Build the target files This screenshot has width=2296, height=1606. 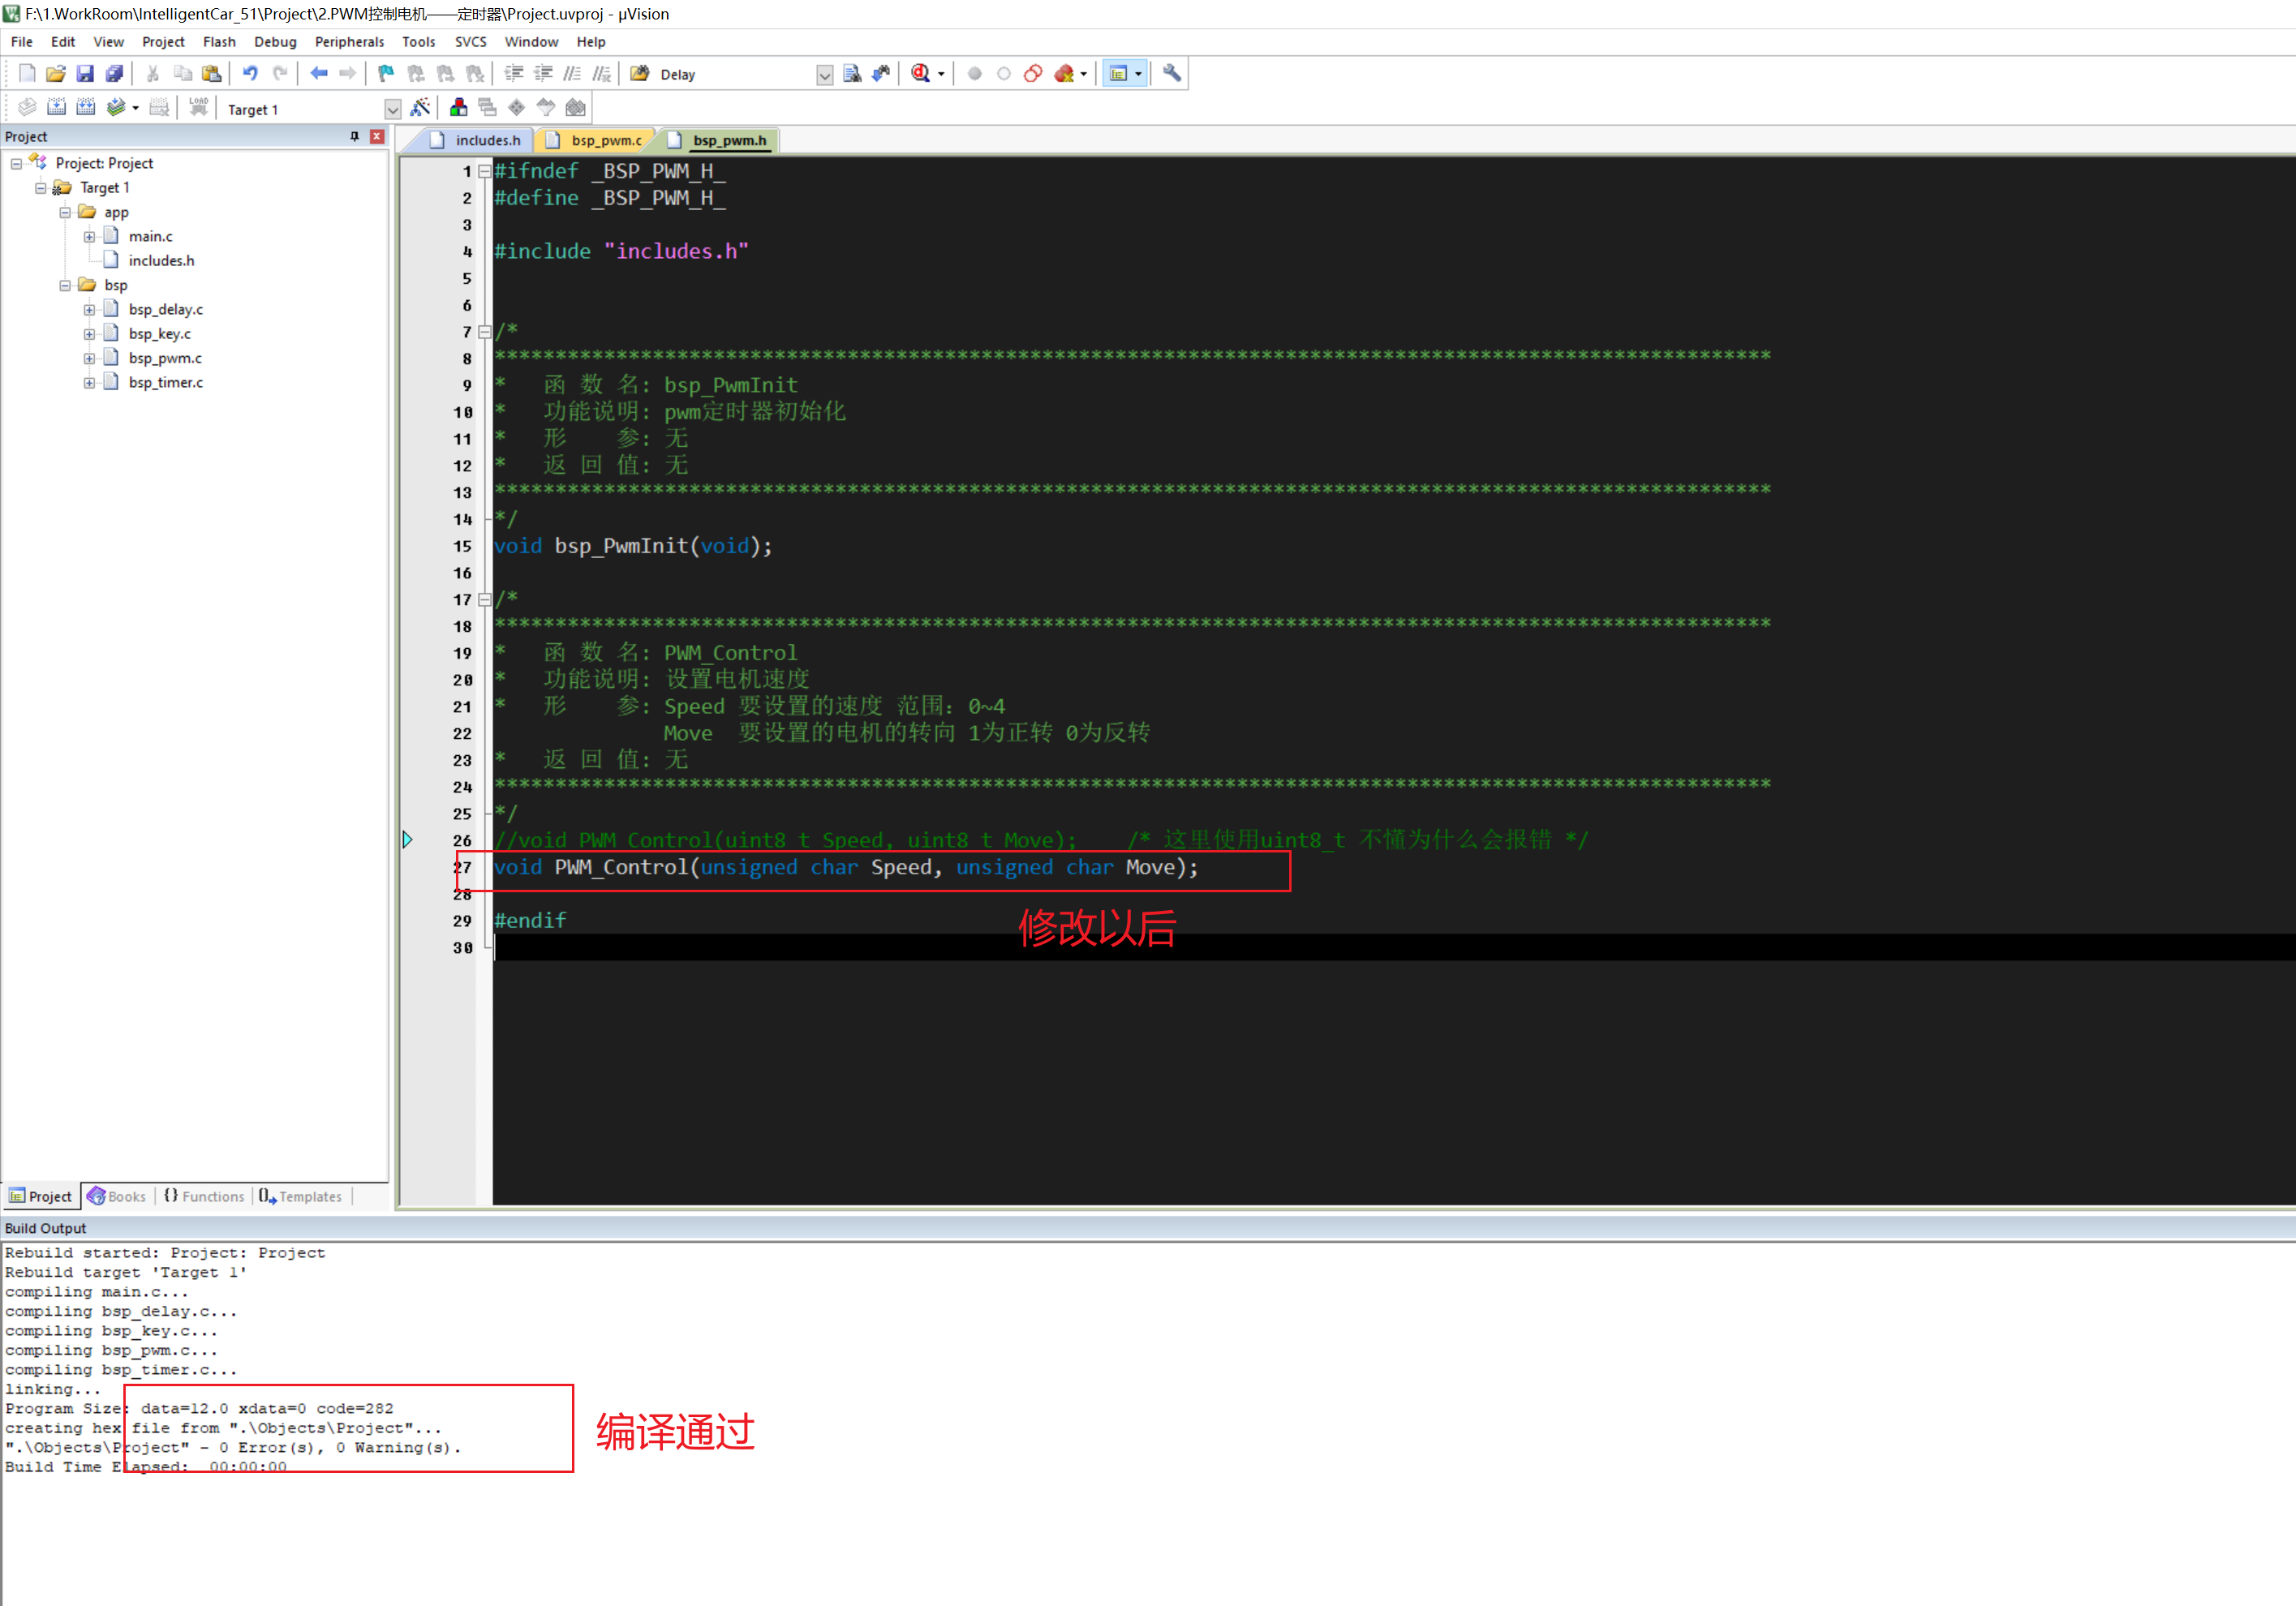(x=56, y=107)
